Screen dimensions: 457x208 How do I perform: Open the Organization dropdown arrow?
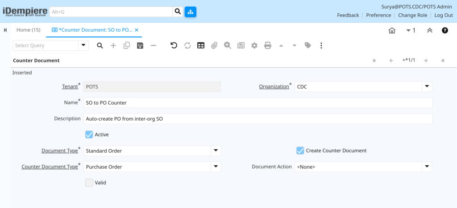[427, 86]
